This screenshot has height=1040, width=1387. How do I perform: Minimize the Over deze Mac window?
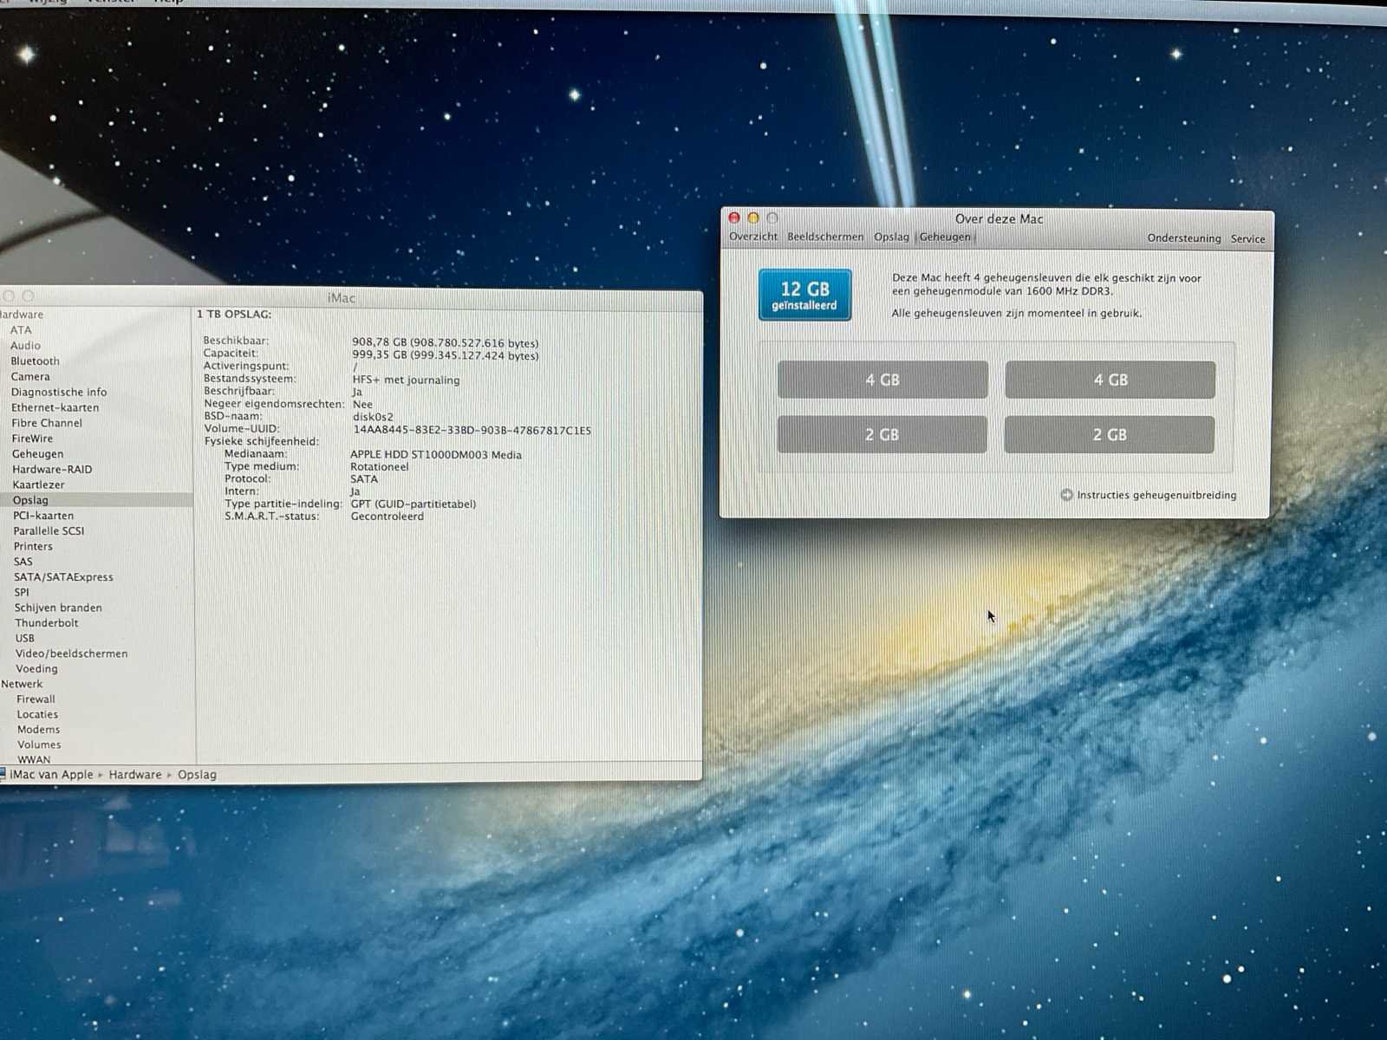[x=753, y=218]
